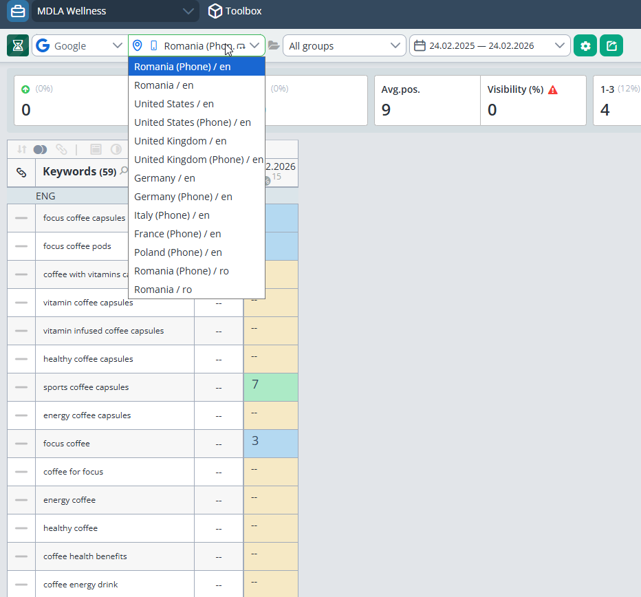This screenshot has width=641, height=597.
Task: Select Italy (Phone) / en option
Action: (197, 215)
